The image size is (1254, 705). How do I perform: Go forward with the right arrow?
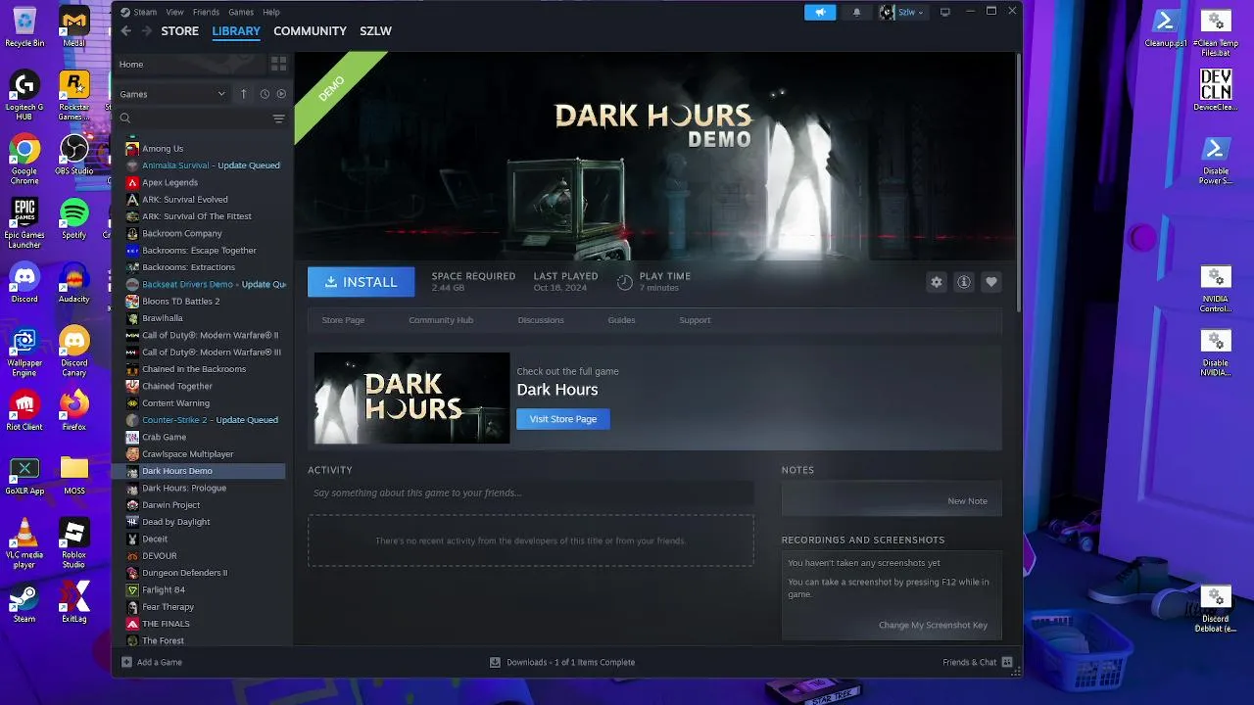pyautogui.click(x=146, y=31)
